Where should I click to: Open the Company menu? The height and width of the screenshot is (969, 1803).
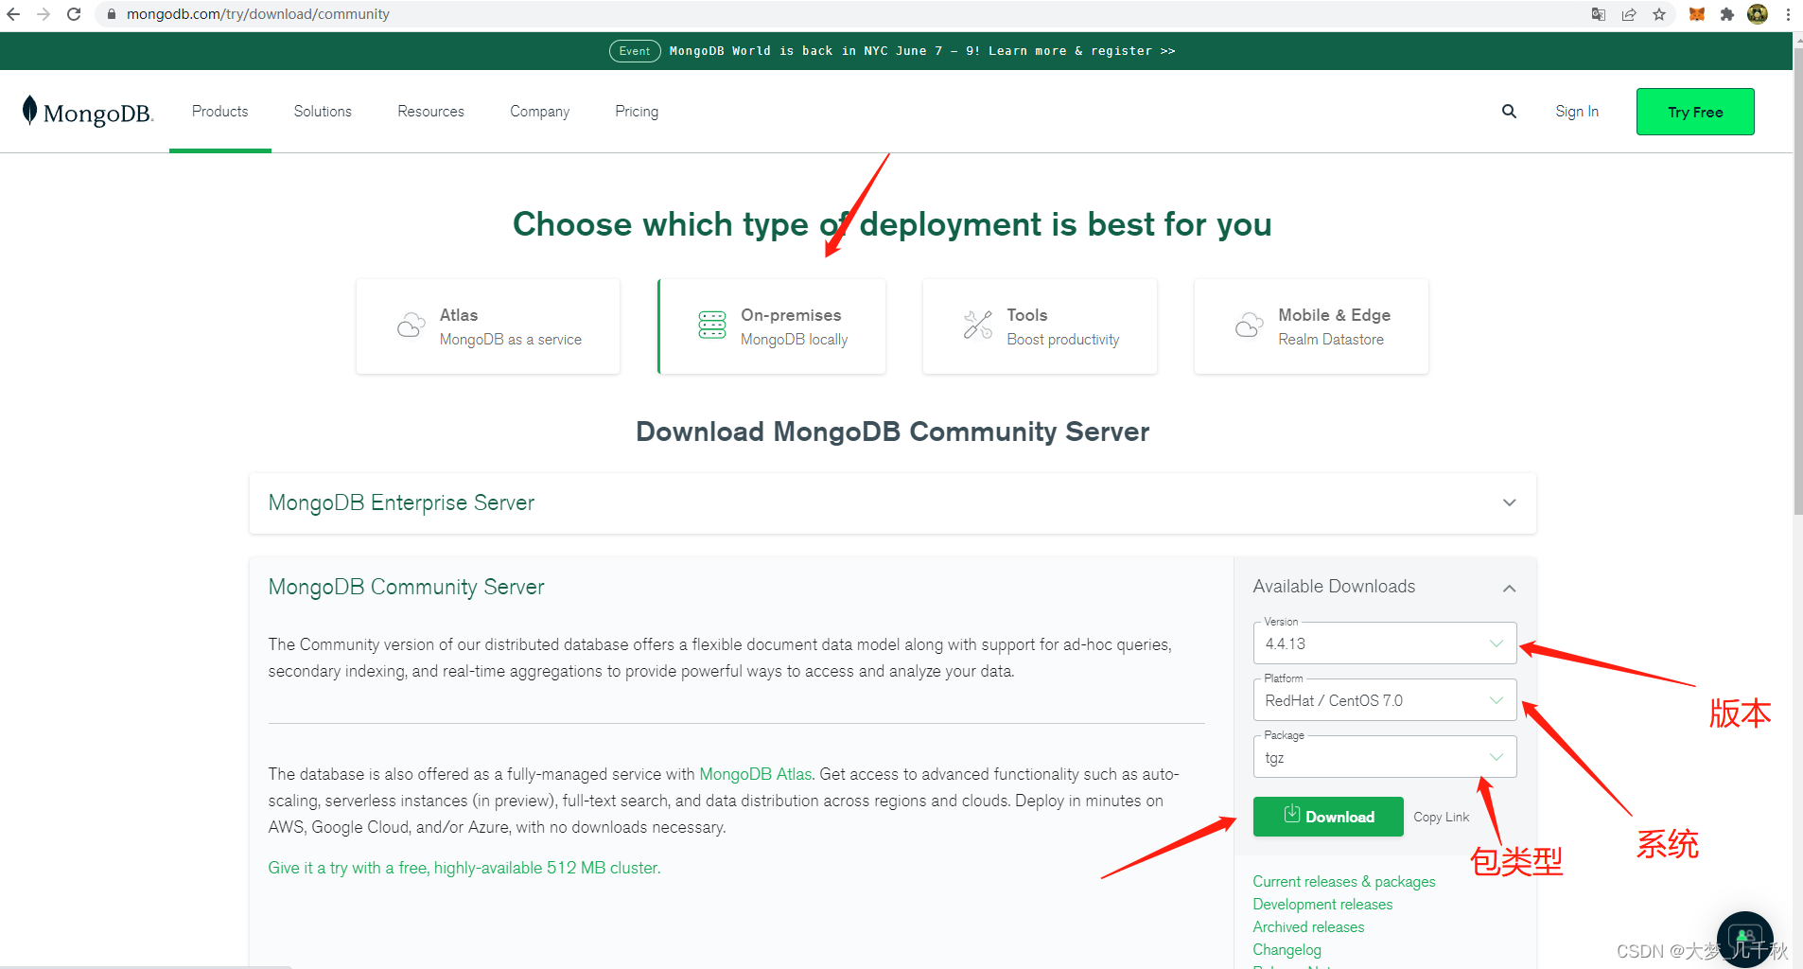[539, 112]
